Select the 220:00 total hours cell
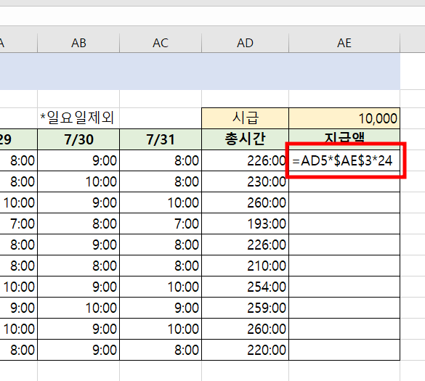This screenshot has width=425, height=381. coord(245,350)
